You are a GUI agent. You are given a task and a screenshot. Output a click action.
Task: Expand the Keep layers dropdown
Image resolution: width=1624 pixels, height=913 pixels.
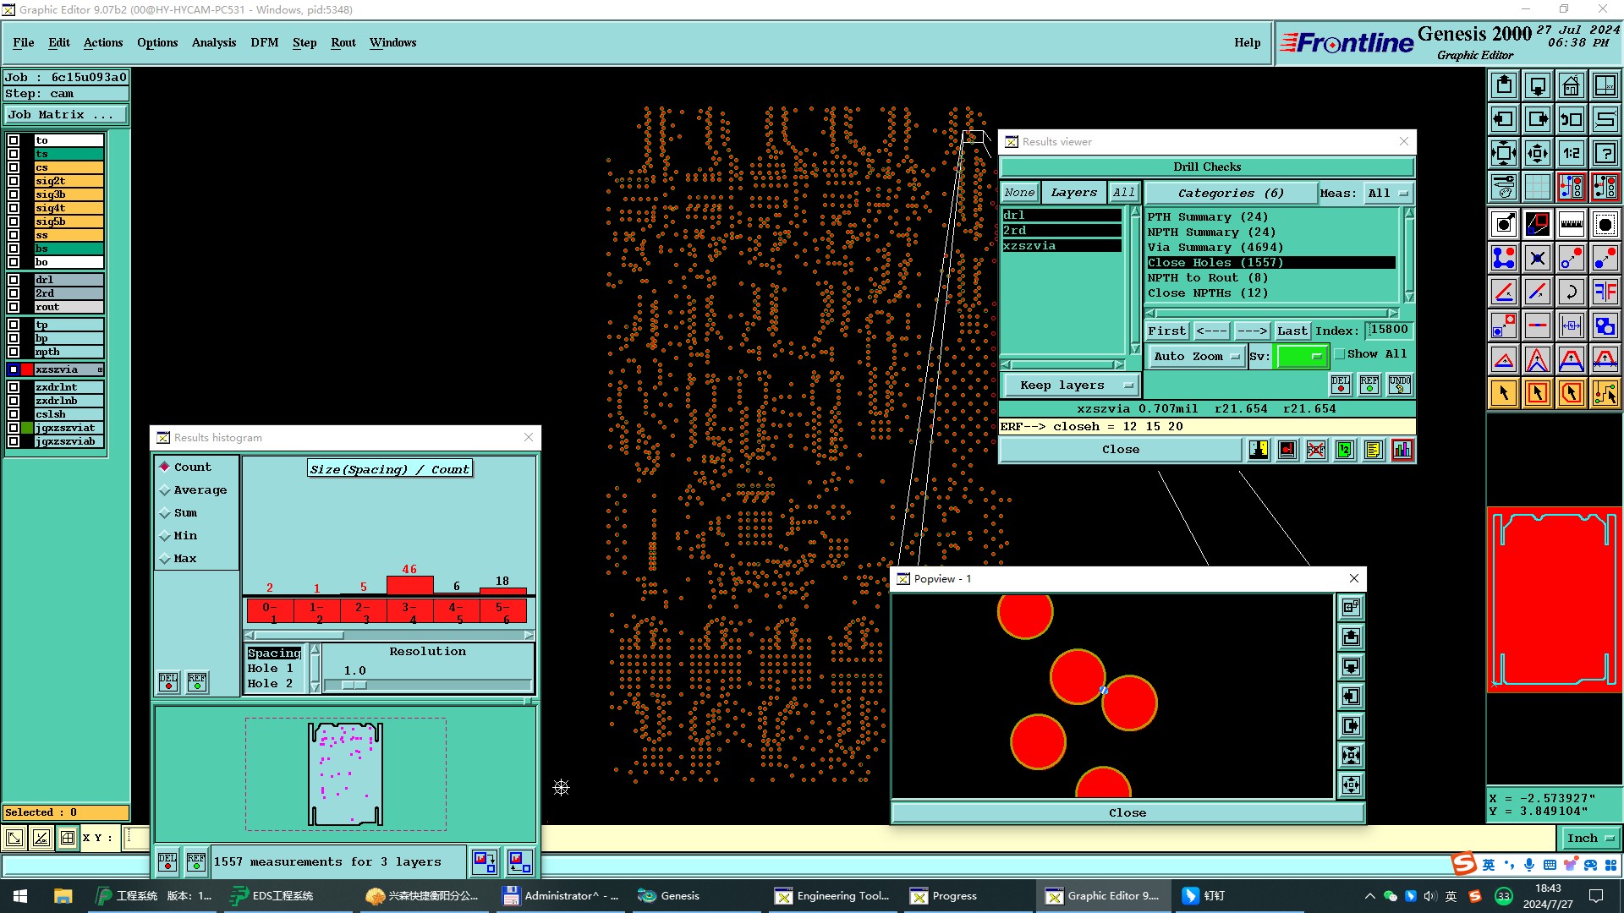pyautogui.click(x=1072, y=385)
